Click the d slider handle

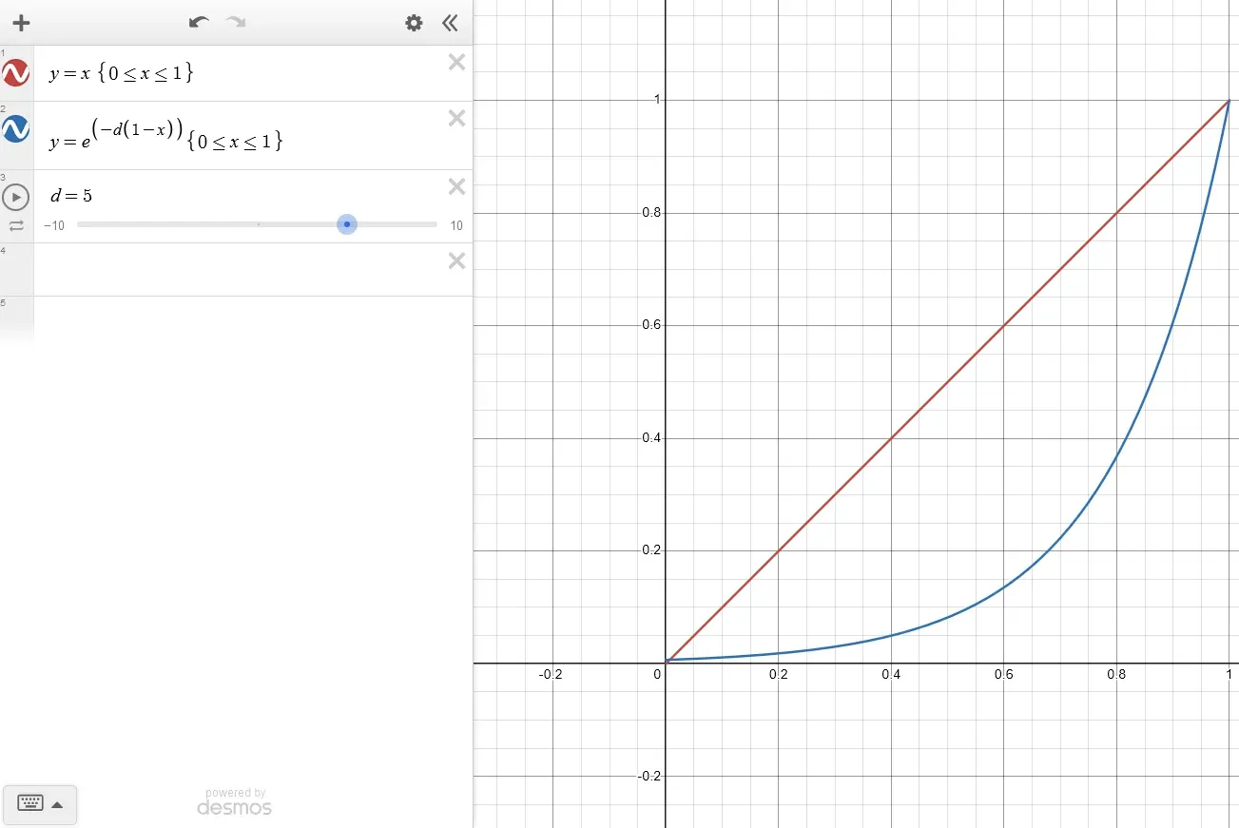click(x=347, y=224)
